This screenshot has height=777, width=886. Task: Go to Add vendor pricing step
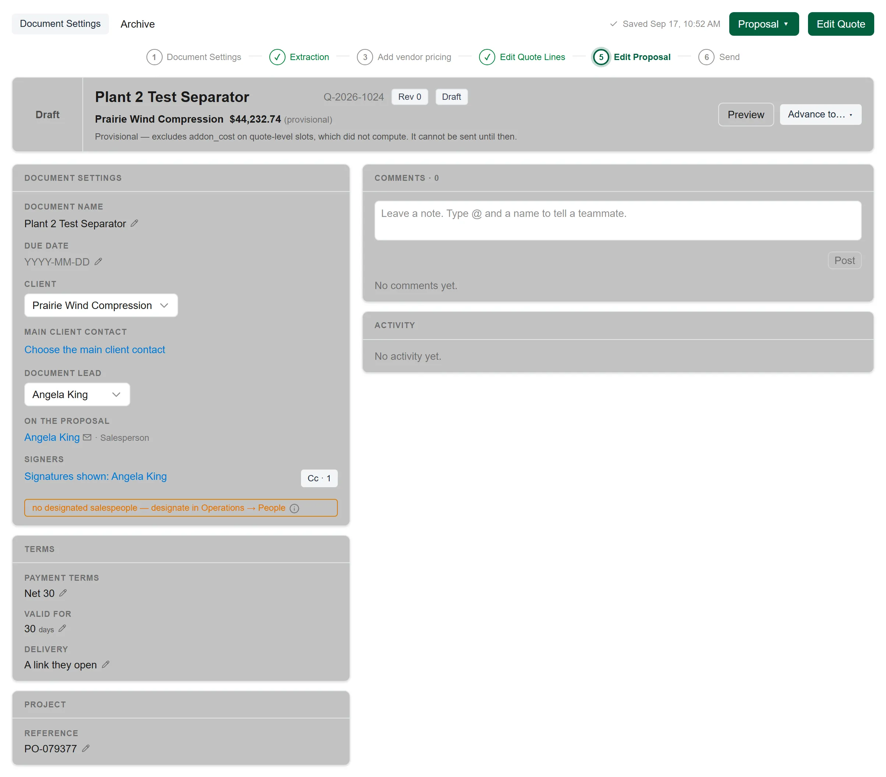coord(414,57)
